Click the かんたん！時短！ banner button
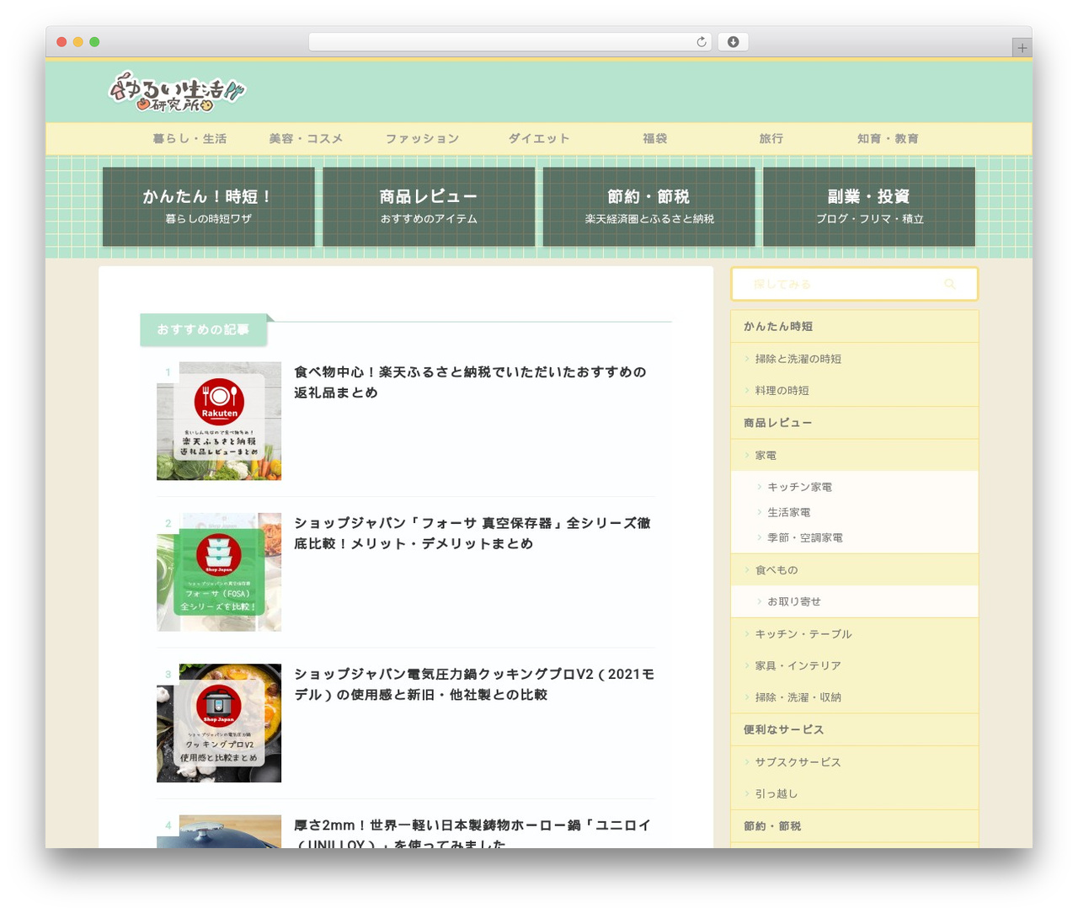Screen dimensions: 1078x913 (209, 206)
